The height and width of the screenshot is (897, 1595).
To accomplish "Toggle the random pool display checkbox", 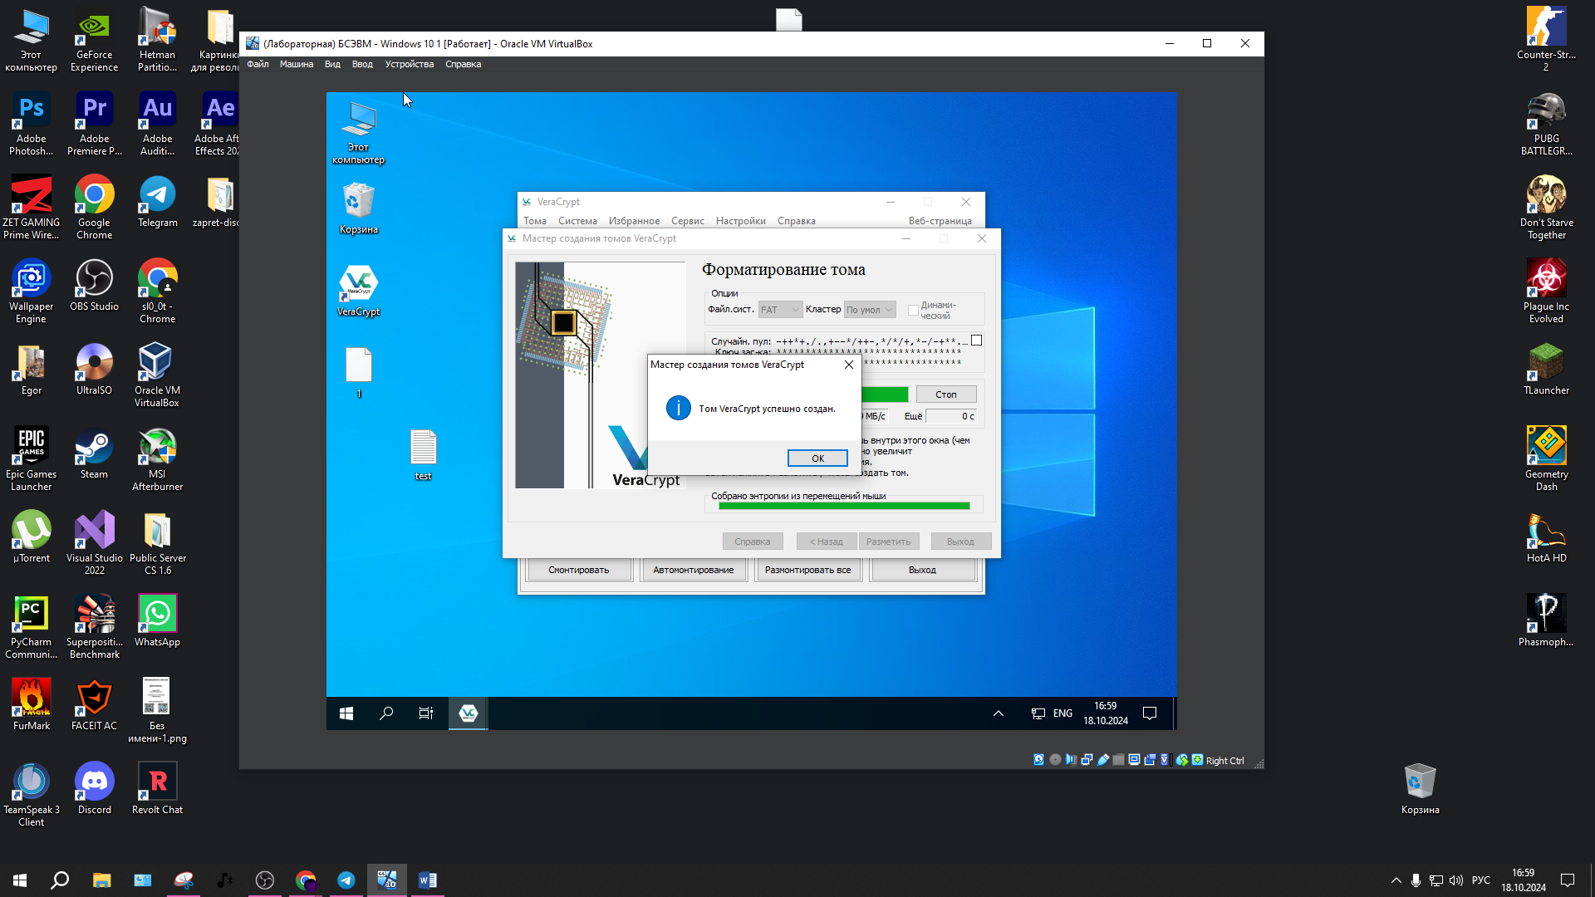I will (x=977, y=341).
